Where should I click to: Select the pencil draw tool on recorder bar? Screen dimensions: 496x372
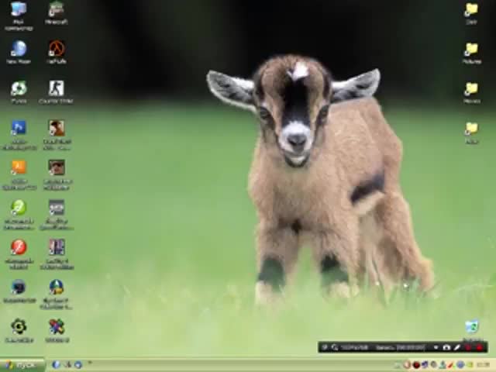457,348
